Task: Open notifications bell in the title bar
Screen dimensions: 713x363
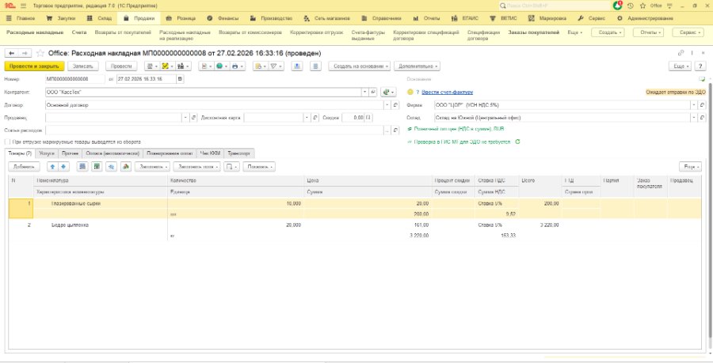Action: tap(617, 6)
